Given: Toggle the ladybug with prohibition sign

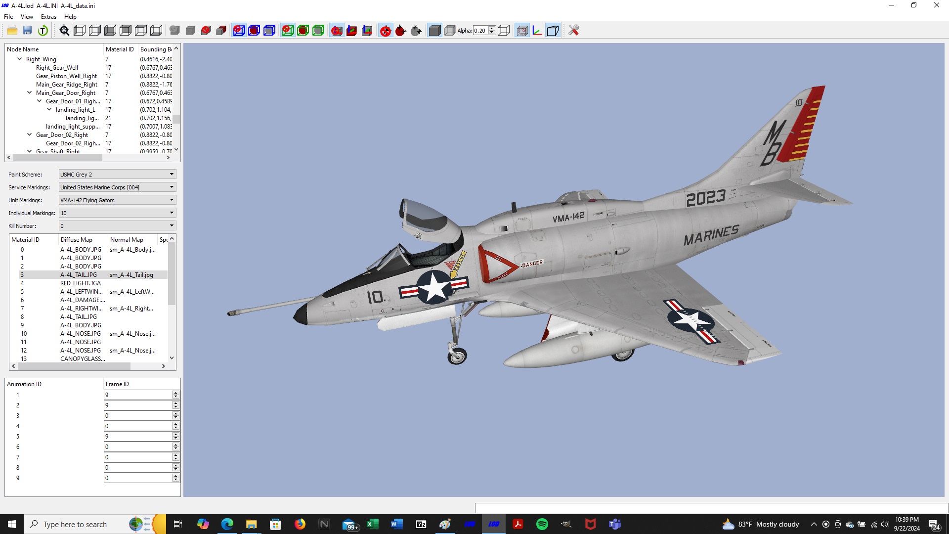Looking at the screenshot, I should (x=386, y=31).
